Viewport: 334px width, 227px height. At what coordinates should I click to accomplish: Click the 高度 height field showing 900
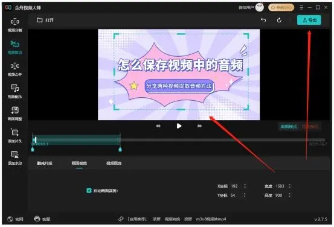tap(280, 195)
